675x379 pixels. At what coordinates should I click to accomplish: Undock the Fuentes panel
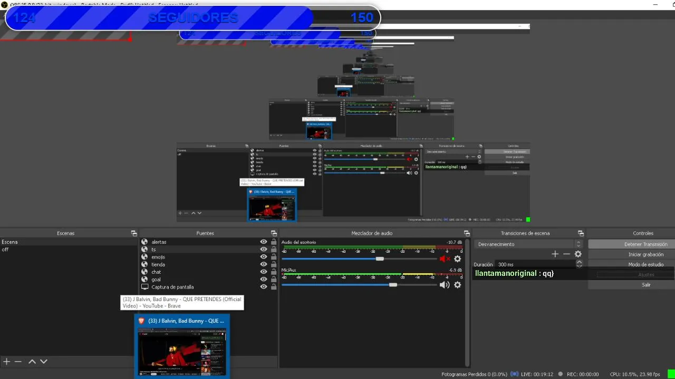coord(274,233)
